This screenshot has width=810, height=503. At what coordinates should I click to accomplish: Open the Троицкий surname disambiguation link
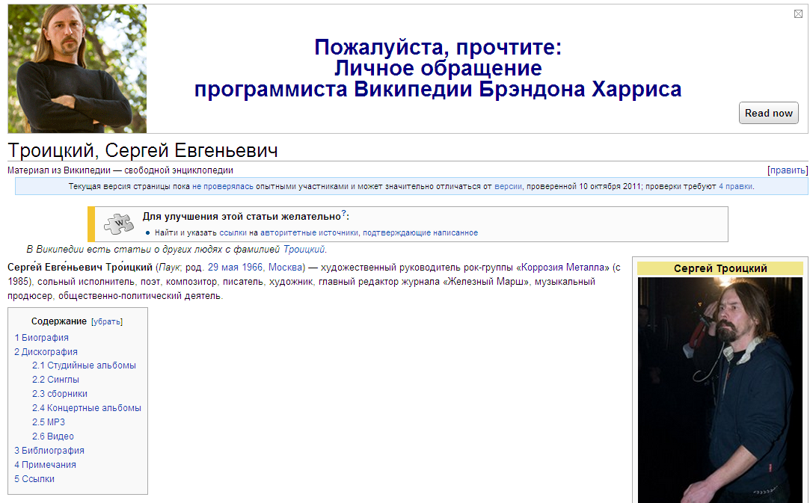click(304, 250)
